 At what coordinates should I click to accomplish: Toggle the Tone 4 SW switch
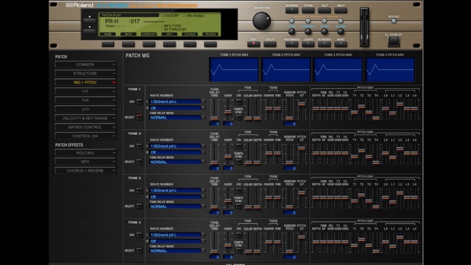coord(139,235)
